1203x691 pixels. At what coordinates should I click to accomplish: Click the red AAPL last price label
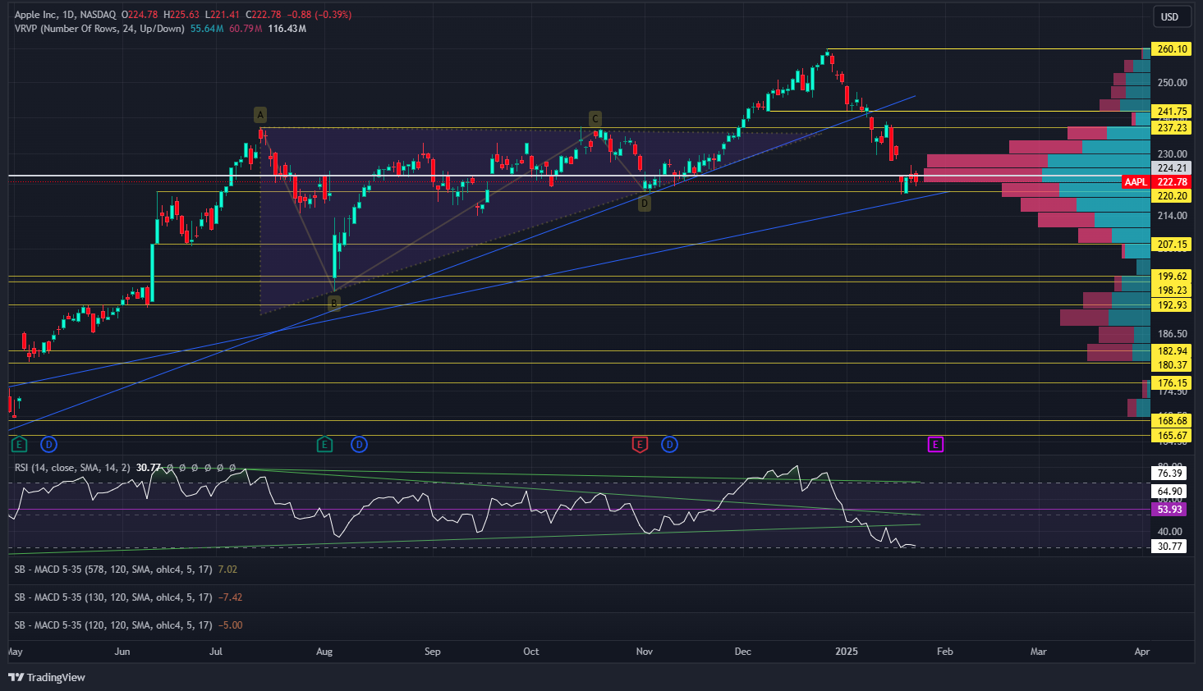[x=1157, y=182]
